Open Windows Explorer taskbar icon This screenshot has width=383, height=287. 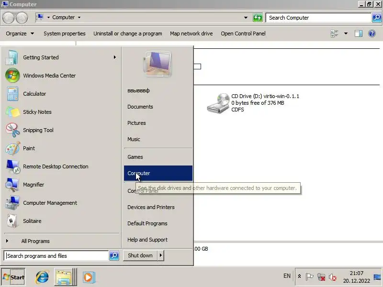pos(64,277)
